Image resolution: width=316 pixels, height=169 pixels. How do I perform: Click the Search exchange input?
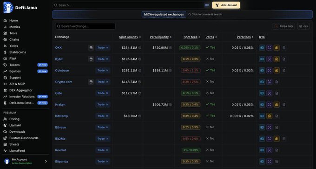(x=85, y=26)
